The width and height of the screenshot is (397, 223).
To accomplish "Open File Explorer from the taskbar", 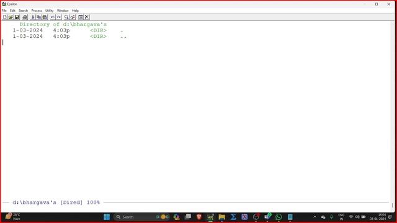I will (222, 217).
